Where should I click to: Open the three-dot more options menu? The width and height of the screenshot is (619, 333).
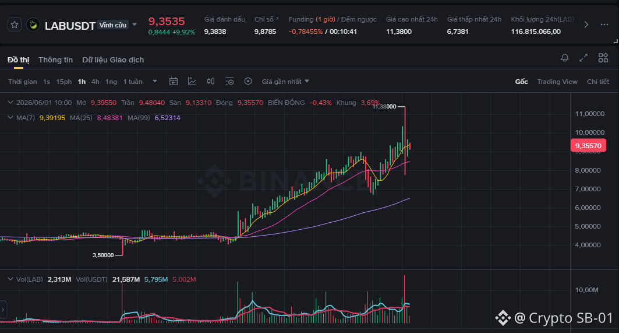point(604,24)
